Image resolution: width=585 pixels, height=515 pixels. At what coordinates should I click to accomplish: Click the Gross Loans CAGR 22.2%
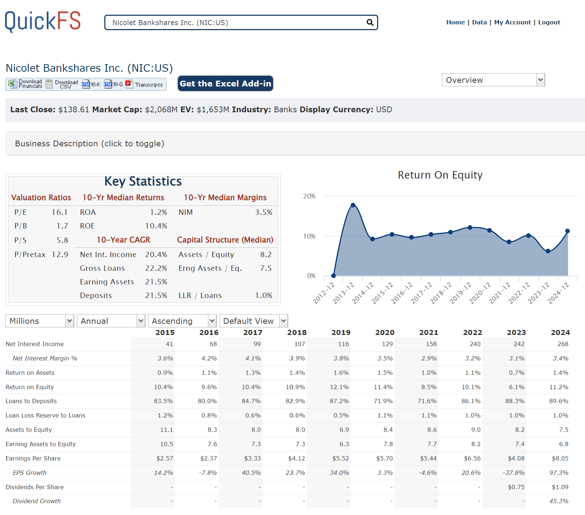coord(156,268)
